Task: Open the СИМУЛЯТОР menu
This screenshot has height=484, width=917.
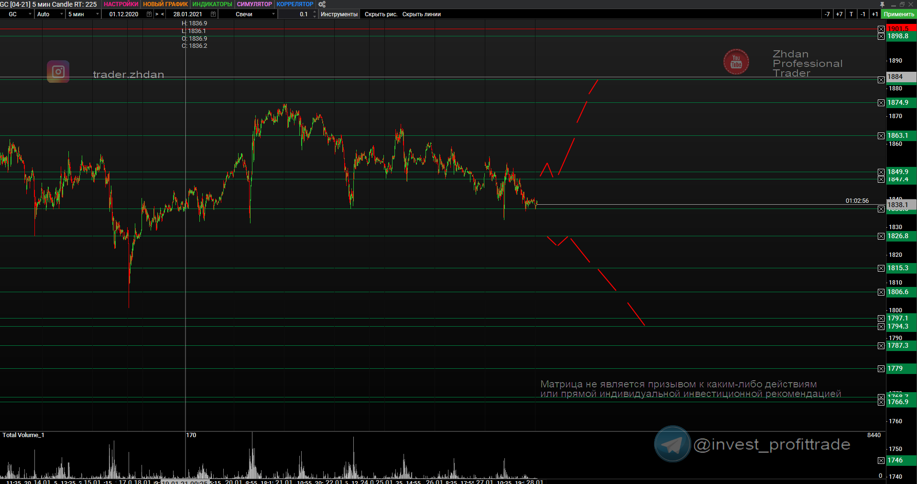Action: pyautogui.click(x=254, y=4)
